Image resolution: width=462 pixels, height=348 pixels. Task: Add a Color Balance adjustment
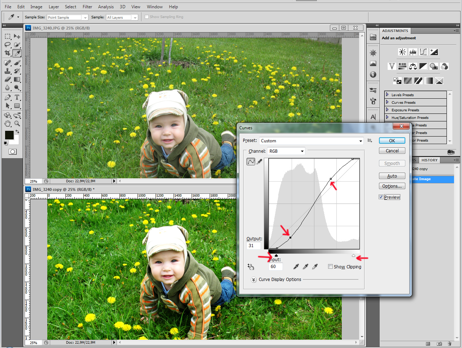[413, 66]
